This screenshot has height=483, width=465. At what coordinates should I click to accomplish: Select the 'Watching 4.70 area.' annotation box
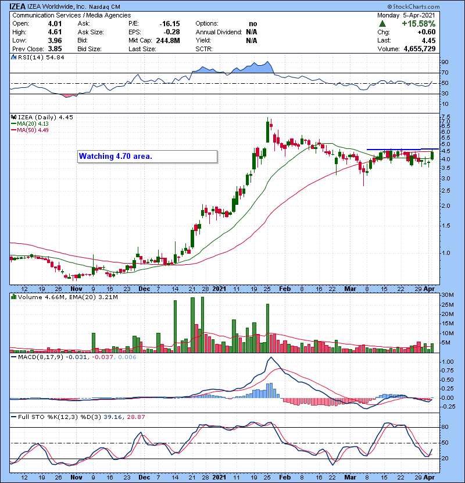pos(148,157)
